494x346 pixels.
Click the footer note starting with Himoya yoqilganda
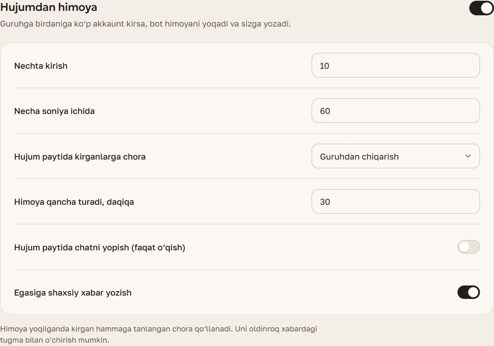159,334
